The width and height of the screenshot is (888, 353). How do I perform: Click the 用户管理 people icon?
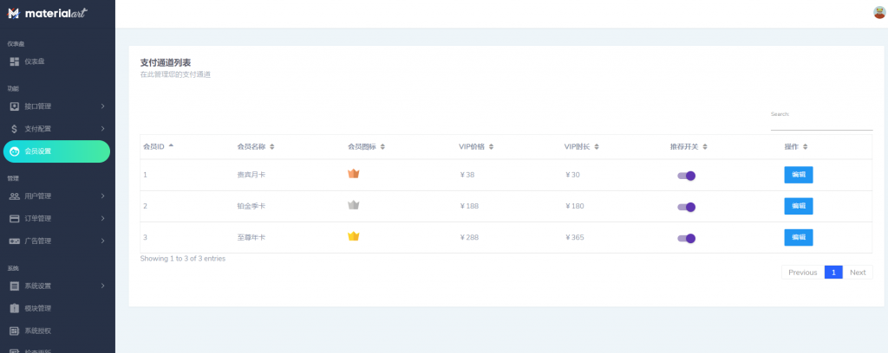point(15,196)
